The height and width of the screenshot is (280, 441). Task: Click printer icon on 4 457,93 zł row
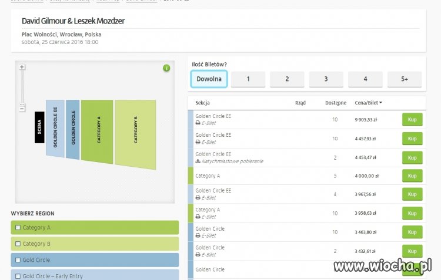(x=198, y=142)
